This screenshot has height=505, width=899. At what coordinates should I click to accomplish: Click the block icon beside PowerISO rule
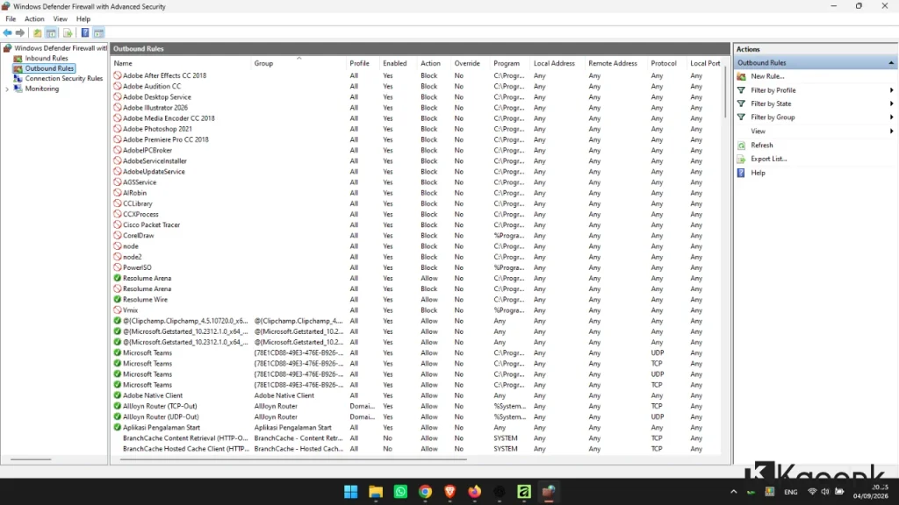(x=118, y=267)
